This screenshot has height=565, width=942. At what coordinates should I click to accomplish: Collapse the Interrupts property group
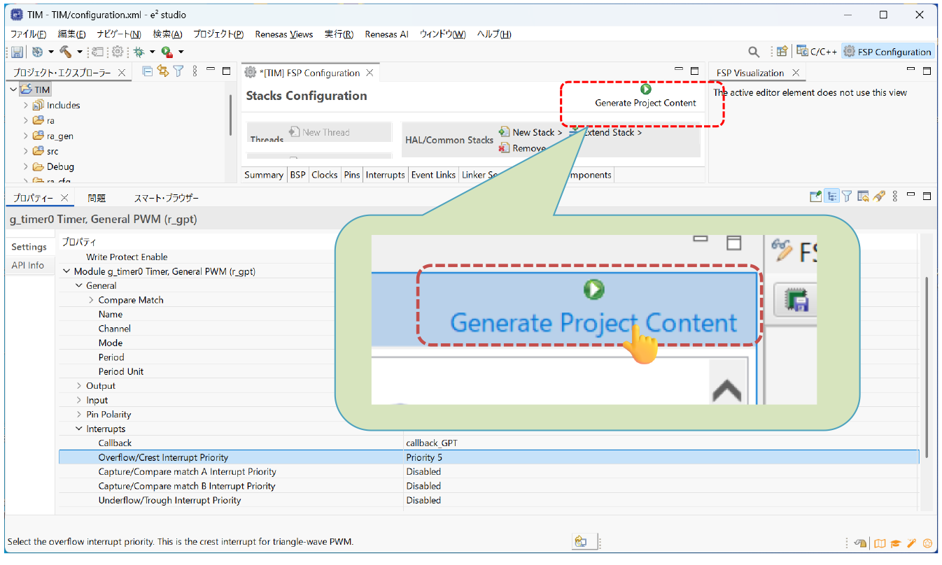tap(79, 429)
